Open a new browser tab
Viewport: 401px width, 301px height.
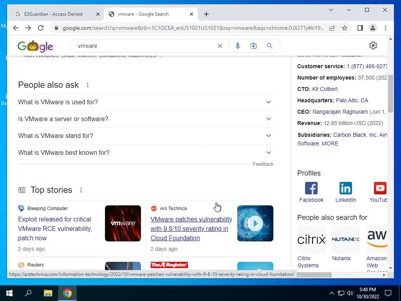point(206,14)
